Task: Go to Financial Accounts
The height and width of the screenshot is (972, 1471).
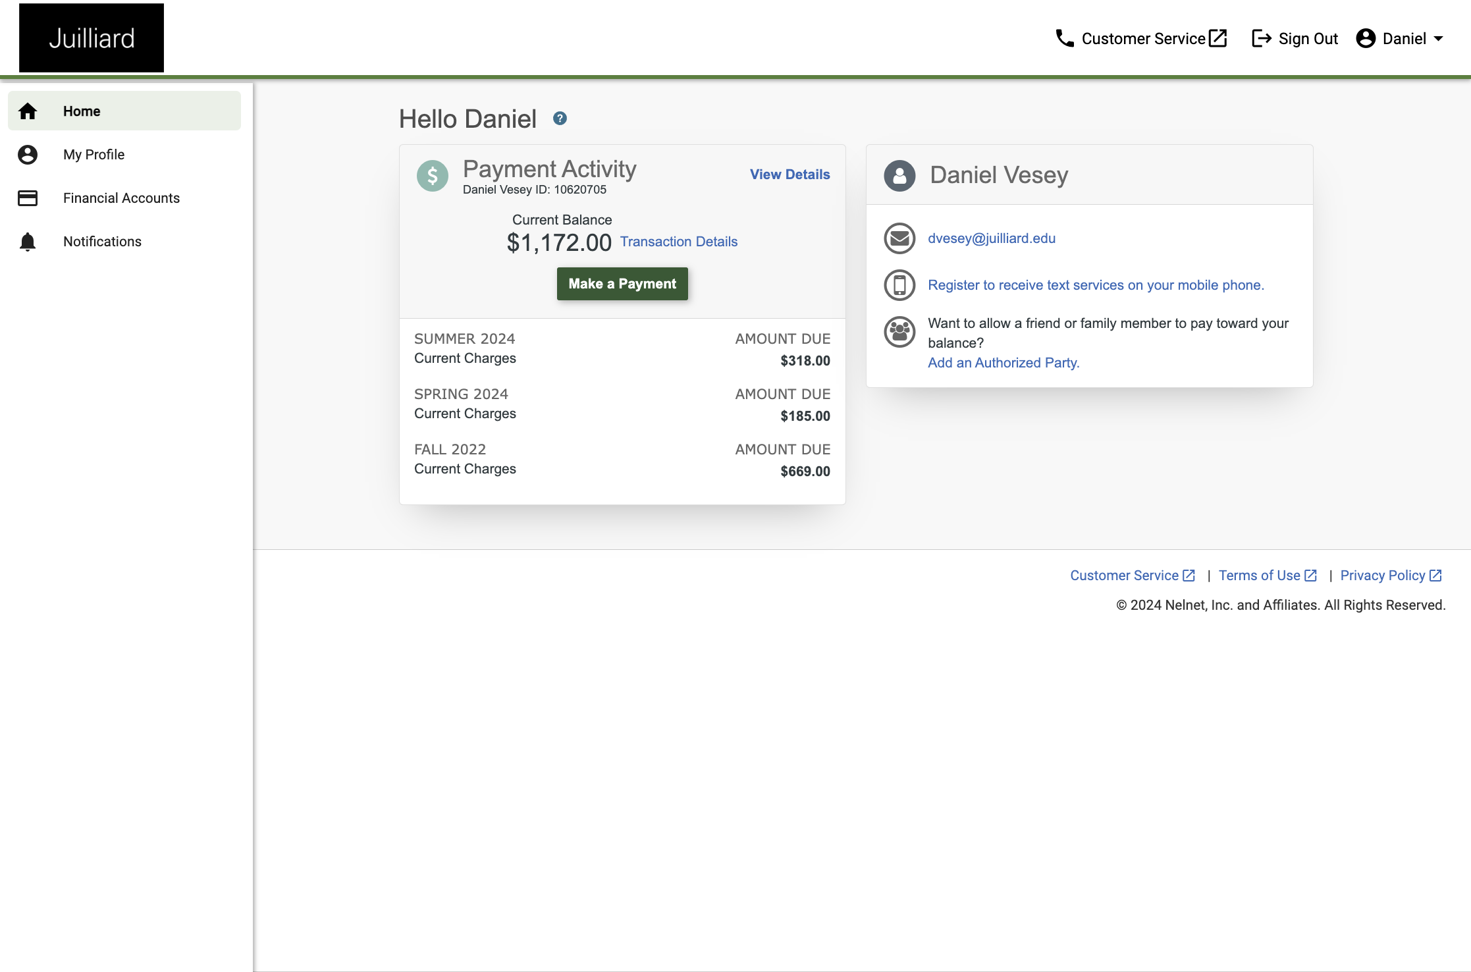Action: [124, 198]
